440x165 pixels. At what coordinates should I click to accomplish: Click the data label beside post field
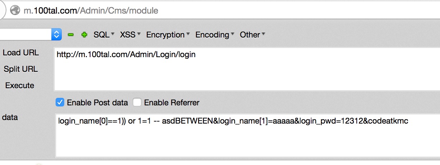point(10,117)
